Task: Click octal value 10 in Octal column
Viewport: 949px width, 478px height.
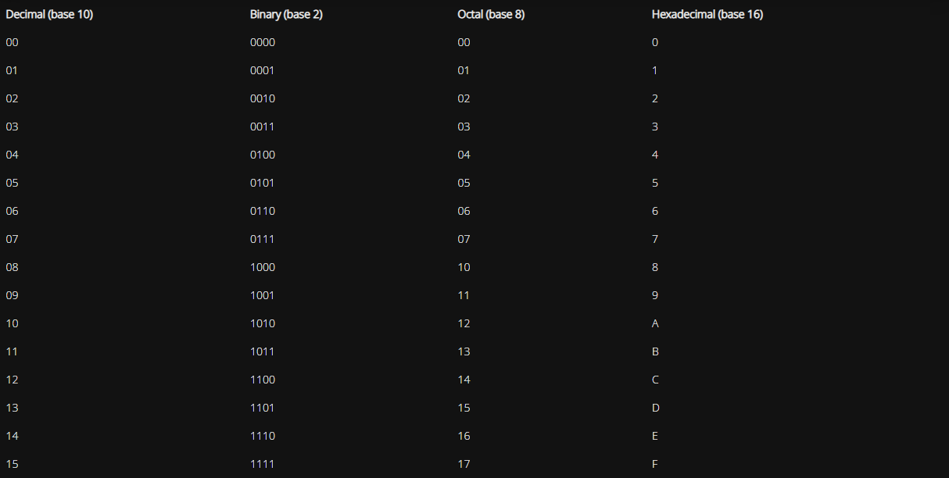Action: tap(464, 267)
